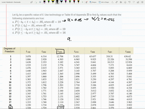Pick the red pen
The height and width of the screenshot is (109, 145).
tap(74, 2)
